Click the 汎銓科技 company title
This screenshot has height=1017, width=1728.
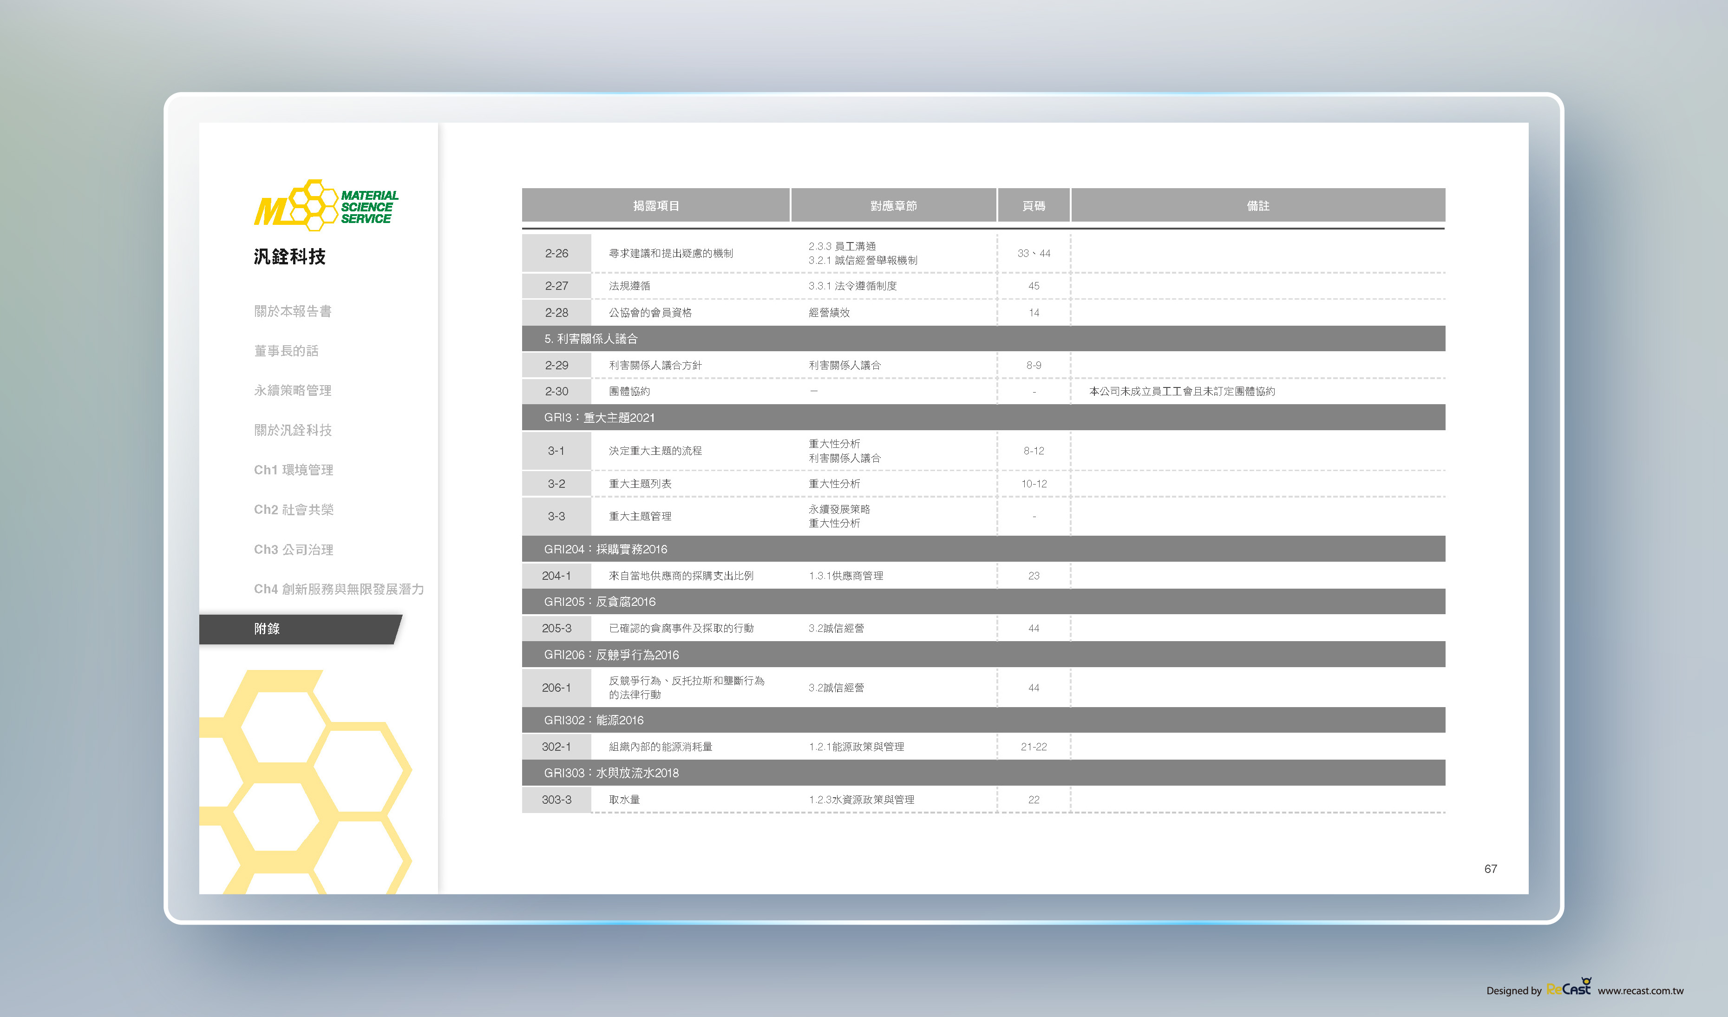pyautogui.click(x=289, y=256)
